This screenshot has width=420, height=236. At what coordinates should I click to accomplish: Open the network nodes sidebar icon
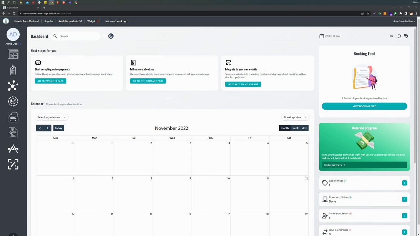click(13, 86)
